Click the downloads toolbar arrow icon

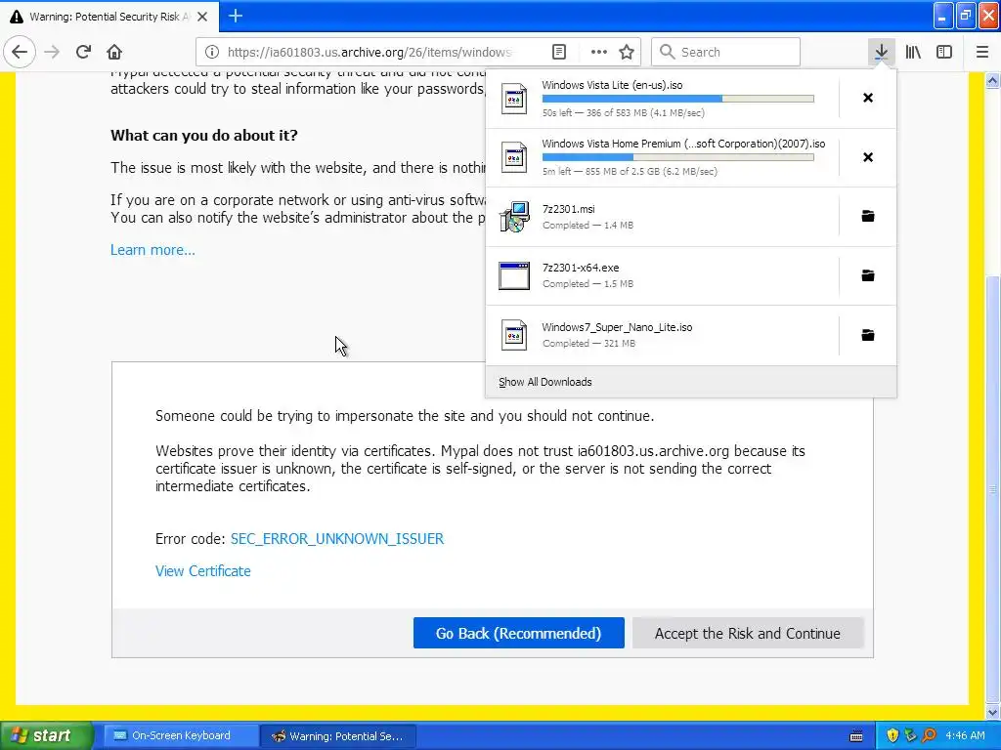point(881,52)
